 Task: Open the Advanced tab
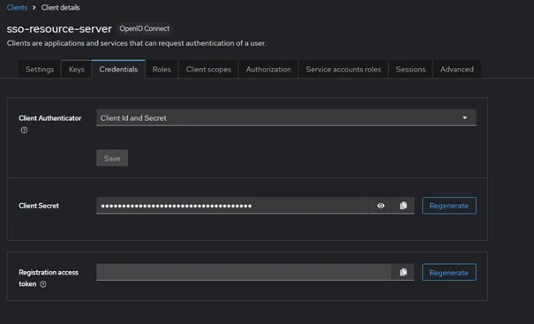[x=456, y=70]
